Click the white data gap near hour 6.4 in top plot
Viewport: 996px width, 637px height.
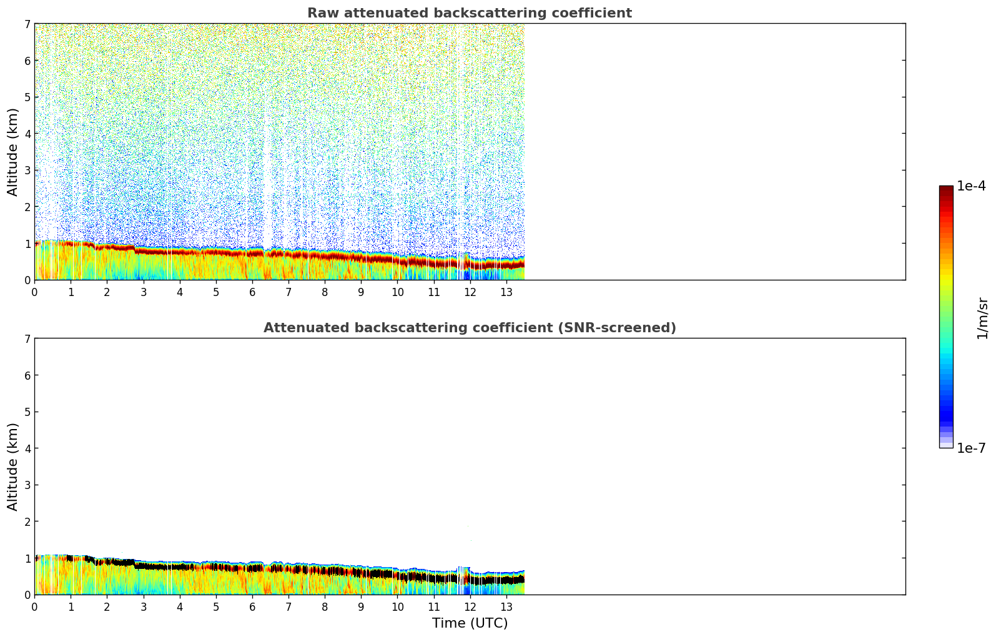(267, 187)
